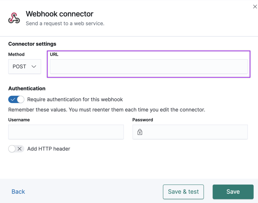
Task: Click the Method field label
Action: (x=17, y=54)
